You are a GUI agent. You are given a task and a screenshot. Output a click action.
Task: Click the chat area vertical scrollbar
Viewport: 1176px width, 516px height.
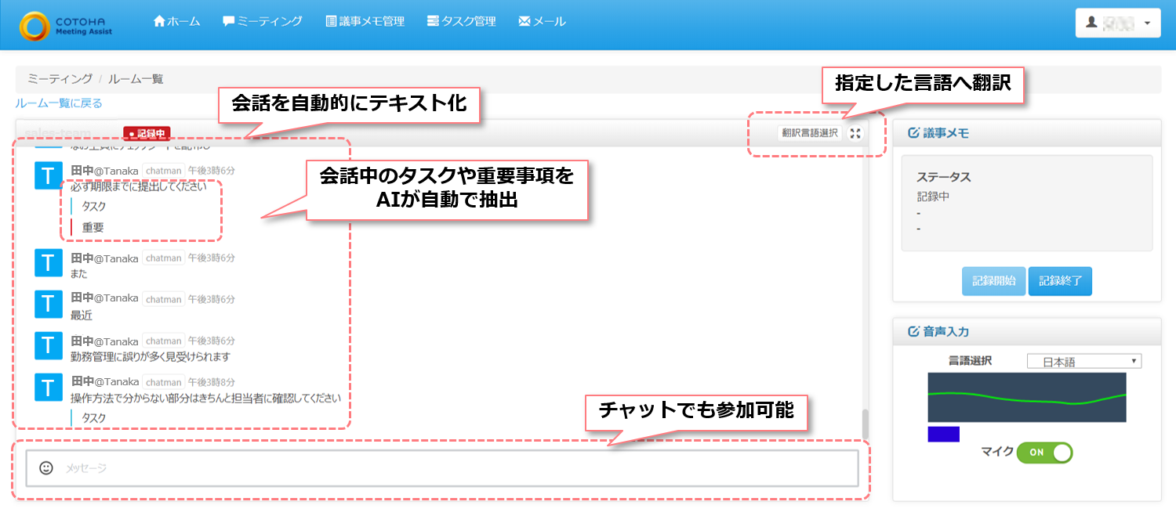point(866,424)
